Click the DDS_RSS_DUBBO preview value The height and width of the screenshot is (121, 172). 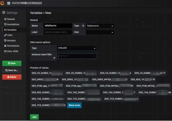48,92
